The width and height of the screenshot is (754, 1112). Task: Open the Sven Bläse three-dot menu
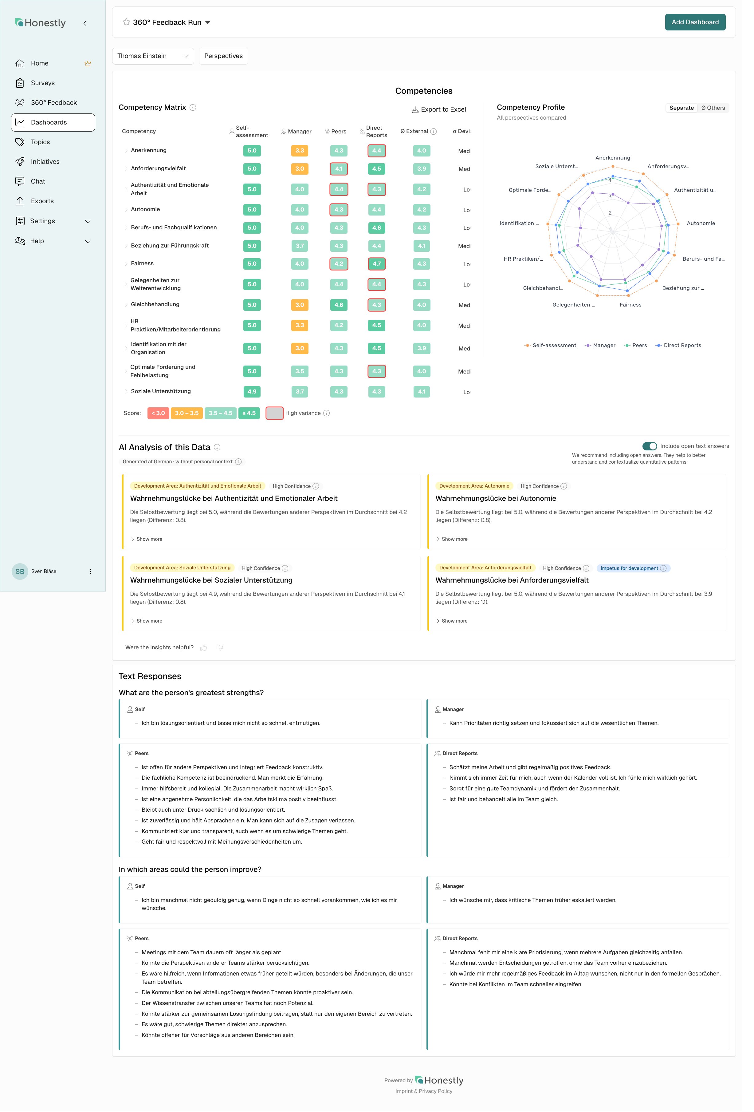[x=90, y=571]
